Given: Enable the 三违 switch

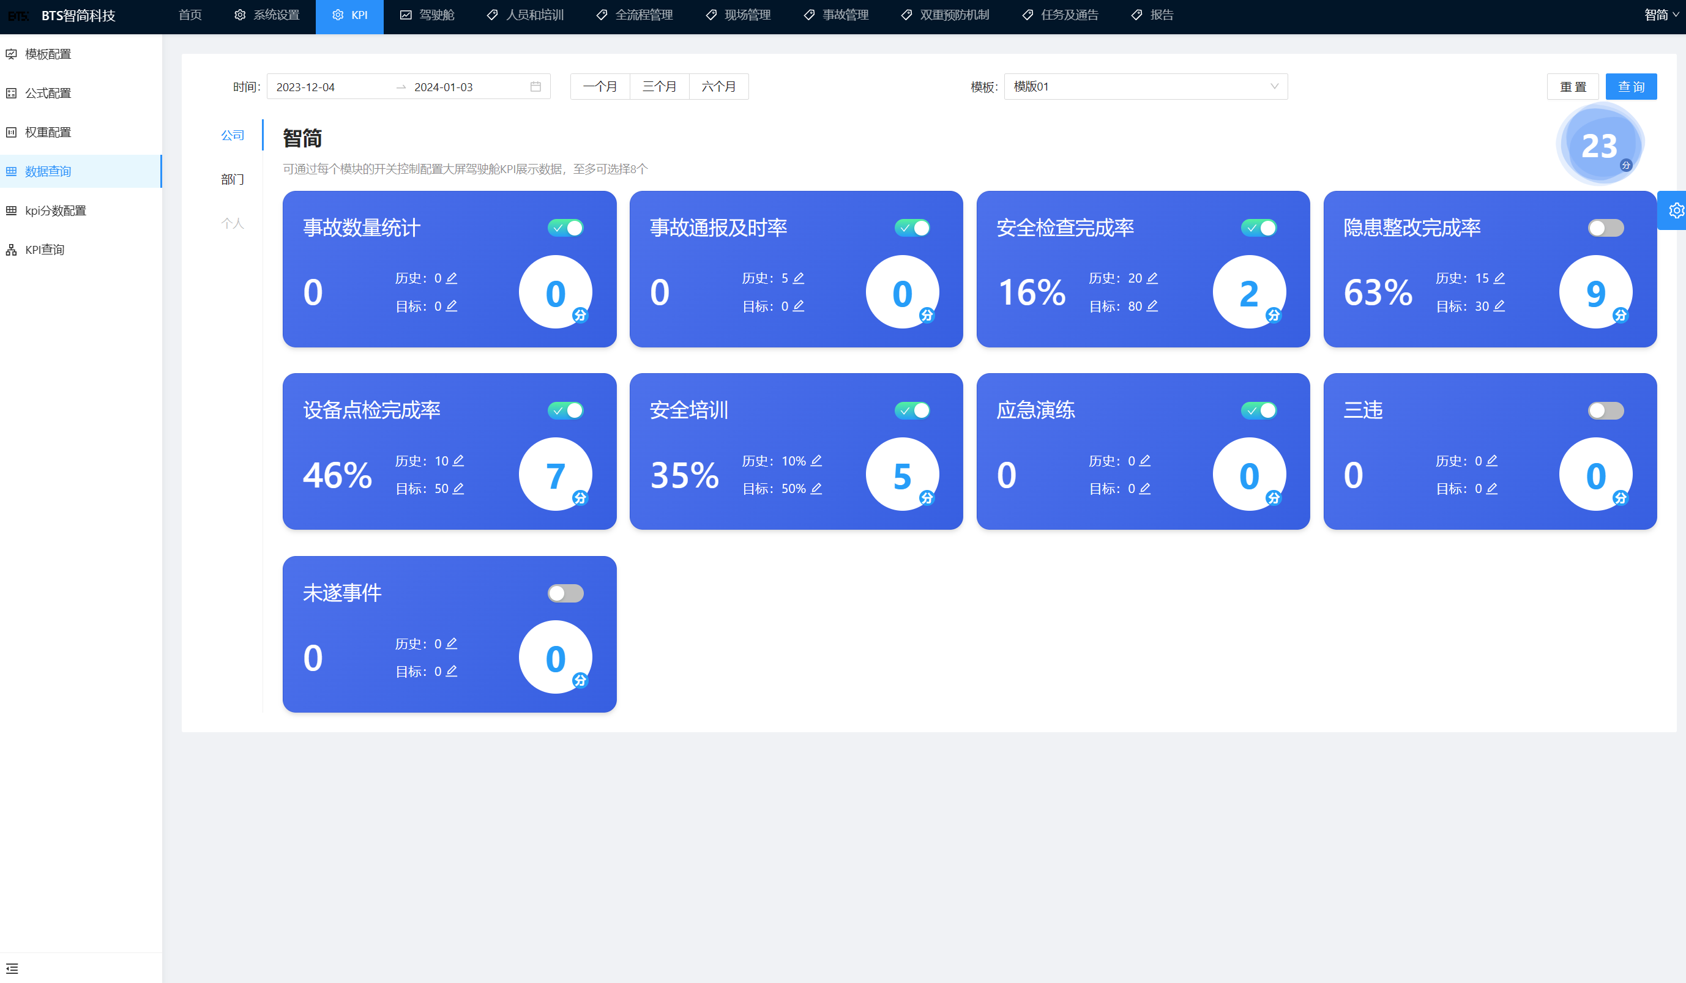Looking at the screenshot, I should [x=1606, y=410].
